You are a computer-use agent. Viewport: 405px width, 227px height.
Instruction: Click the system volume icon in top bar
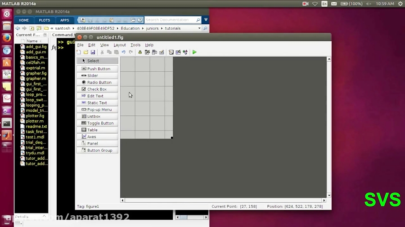[369, 4]
